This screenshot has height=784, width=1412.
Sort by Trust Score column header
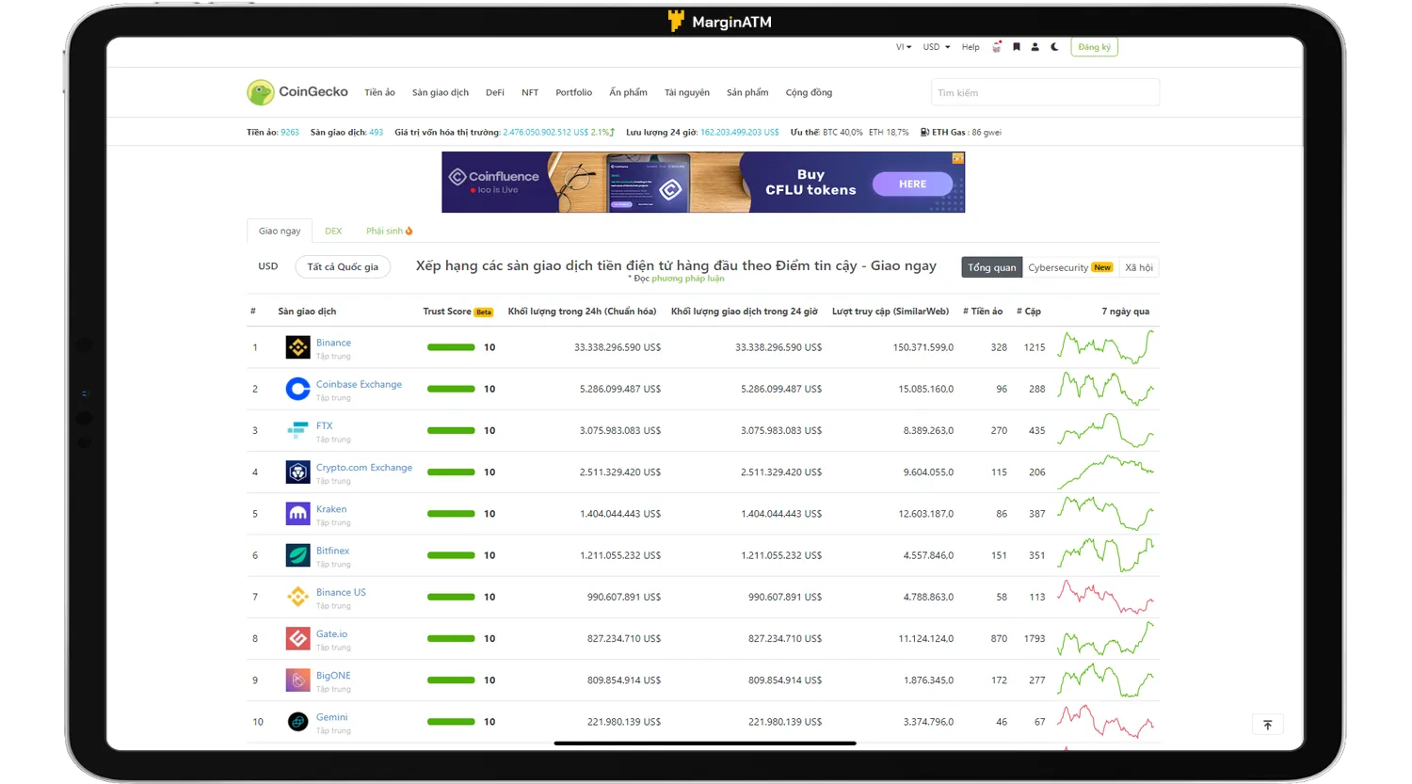point(457,312)
